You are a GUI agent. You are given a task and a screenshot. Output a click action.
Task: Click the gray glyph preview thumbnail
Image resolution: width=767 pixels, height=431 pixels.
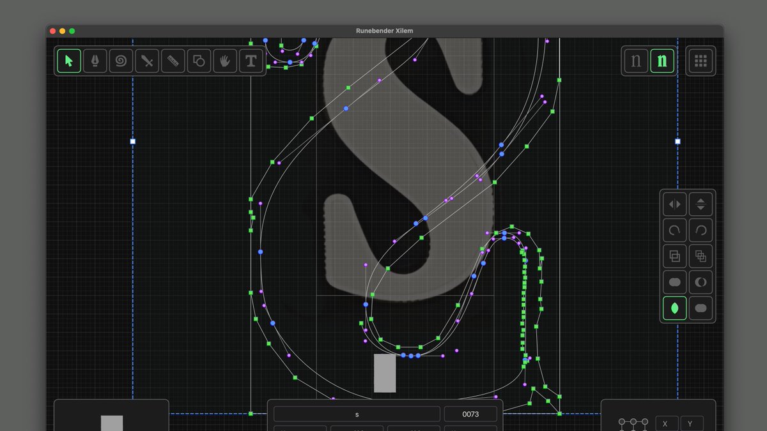[112, 423]
